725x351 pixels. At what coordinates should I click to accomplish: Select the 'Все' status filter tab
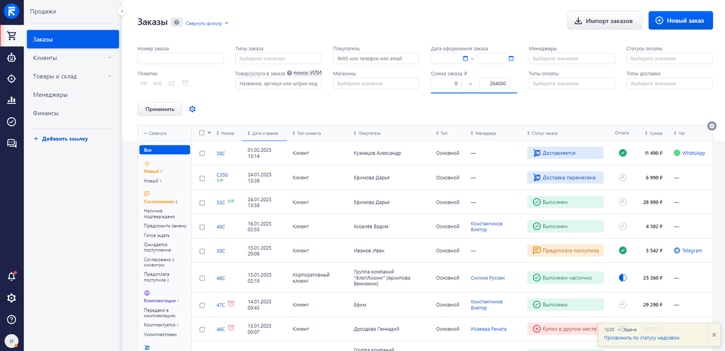click(164, 150)
